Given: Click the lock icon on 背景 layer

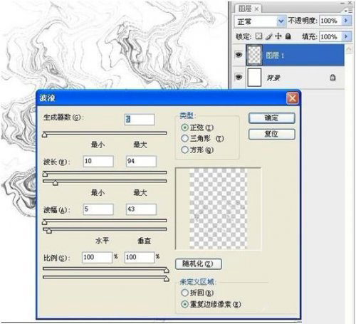Looking at the screenshot, I should point(333,78).
